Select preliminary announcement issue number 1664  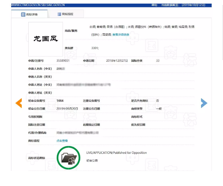point(60,101)
